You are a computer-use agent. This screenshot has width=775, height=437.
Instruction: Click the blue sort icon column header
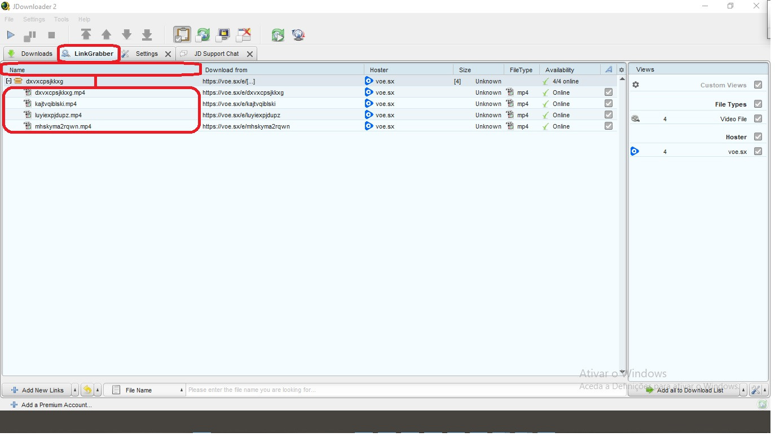point(609,69)
